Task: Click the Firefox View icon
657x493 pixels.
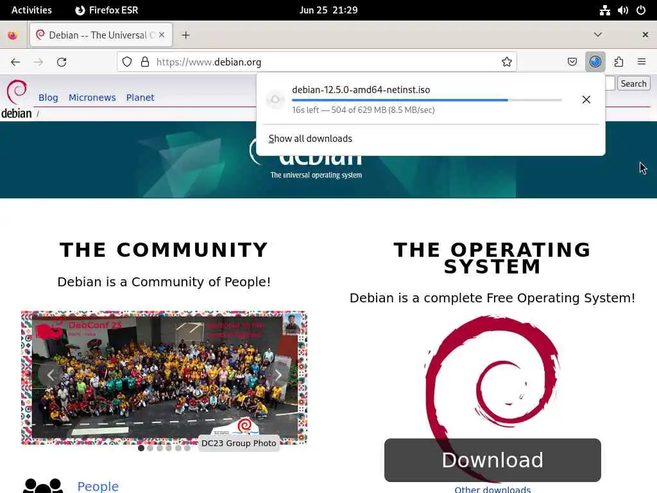Action: point(13,35)
